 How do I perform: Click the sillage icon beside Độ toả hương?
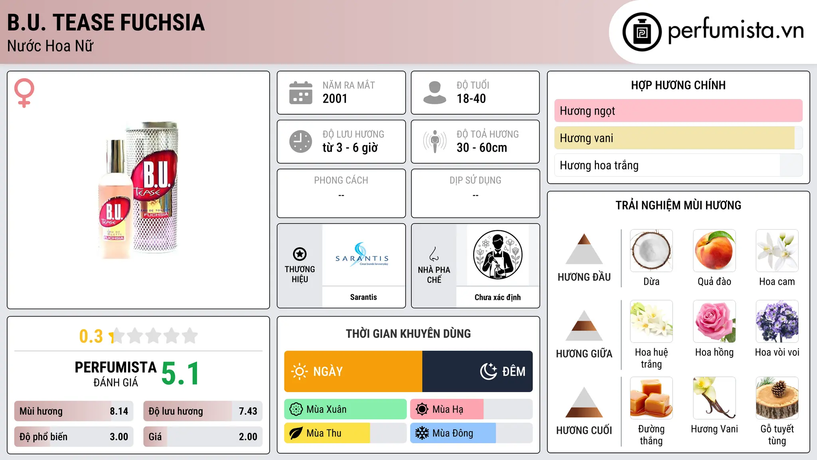coord(435,141)
